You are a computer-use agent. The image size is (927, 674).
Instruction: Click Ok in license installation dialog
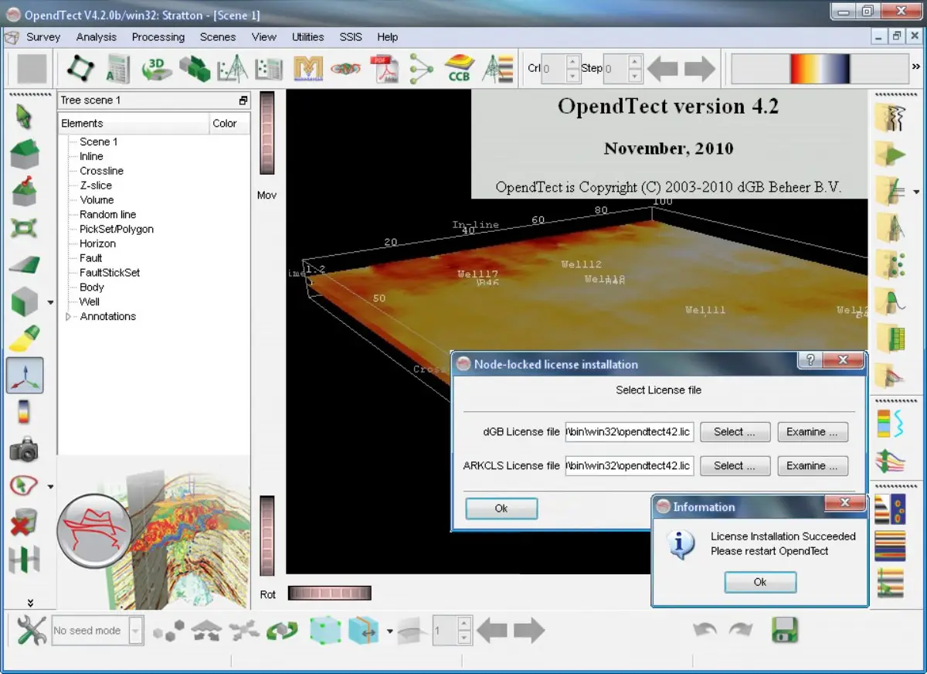pyautogui.click(x=501, y=508)
